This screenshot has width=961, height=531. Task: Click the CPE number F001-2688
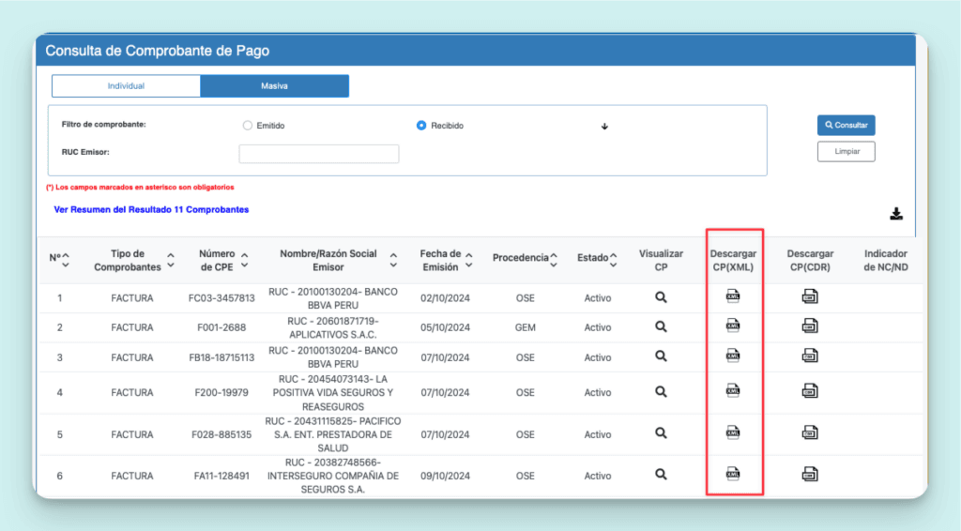click(221, 327)
